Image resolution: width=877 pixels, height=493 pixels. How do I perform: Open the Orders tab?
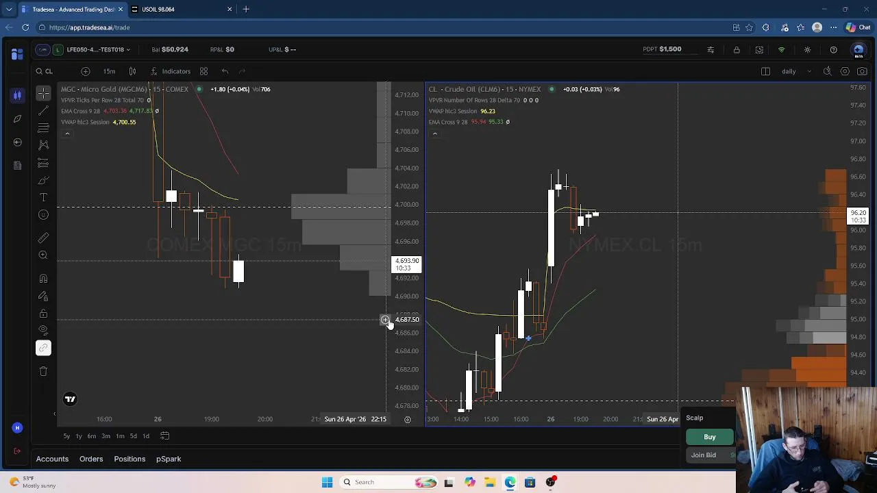click(91, 459)
